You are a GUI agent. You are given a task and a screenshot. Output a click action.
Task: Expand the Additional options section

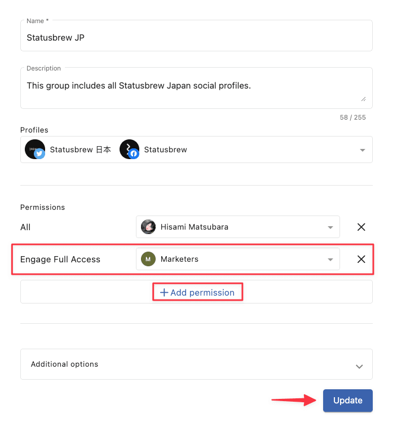[196, 364]
